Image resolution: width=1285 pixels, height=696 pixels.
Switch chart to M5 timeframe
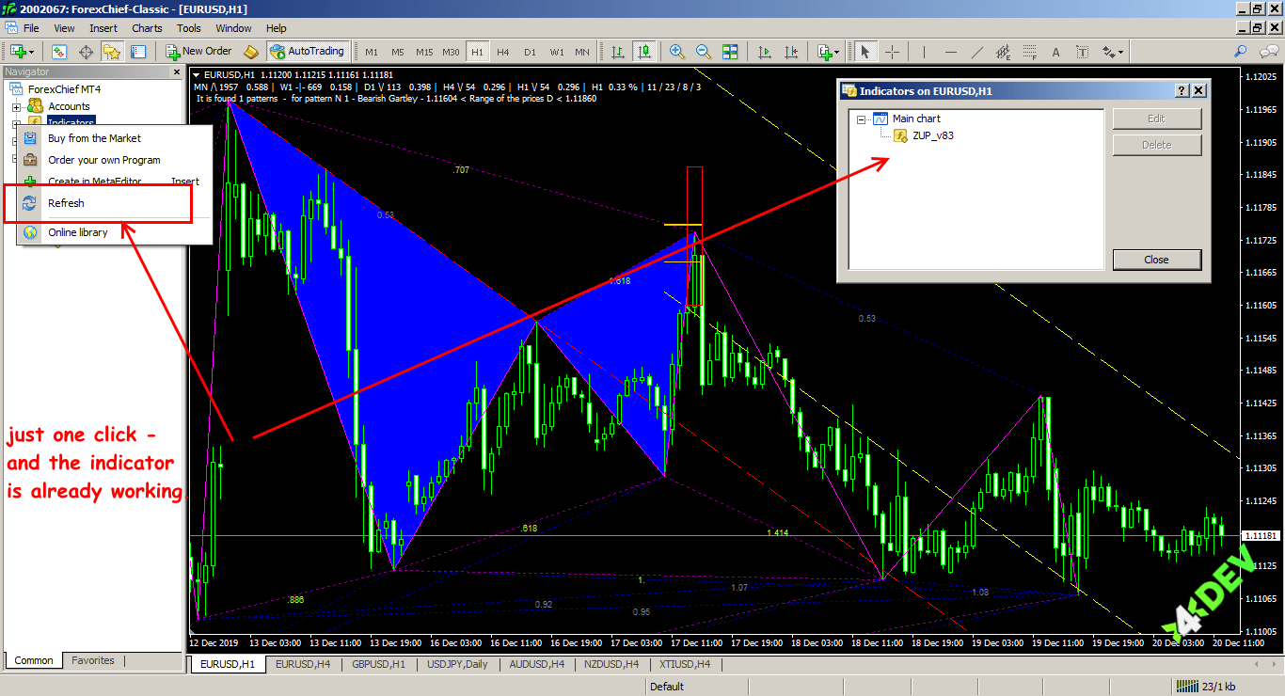click(398, 52)
